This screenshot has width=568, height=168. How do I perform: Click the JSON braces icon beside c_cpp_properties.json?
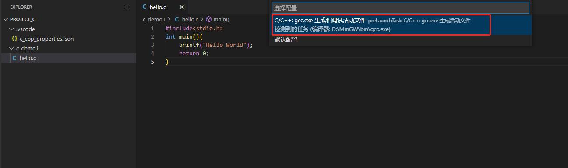(14, 39)
